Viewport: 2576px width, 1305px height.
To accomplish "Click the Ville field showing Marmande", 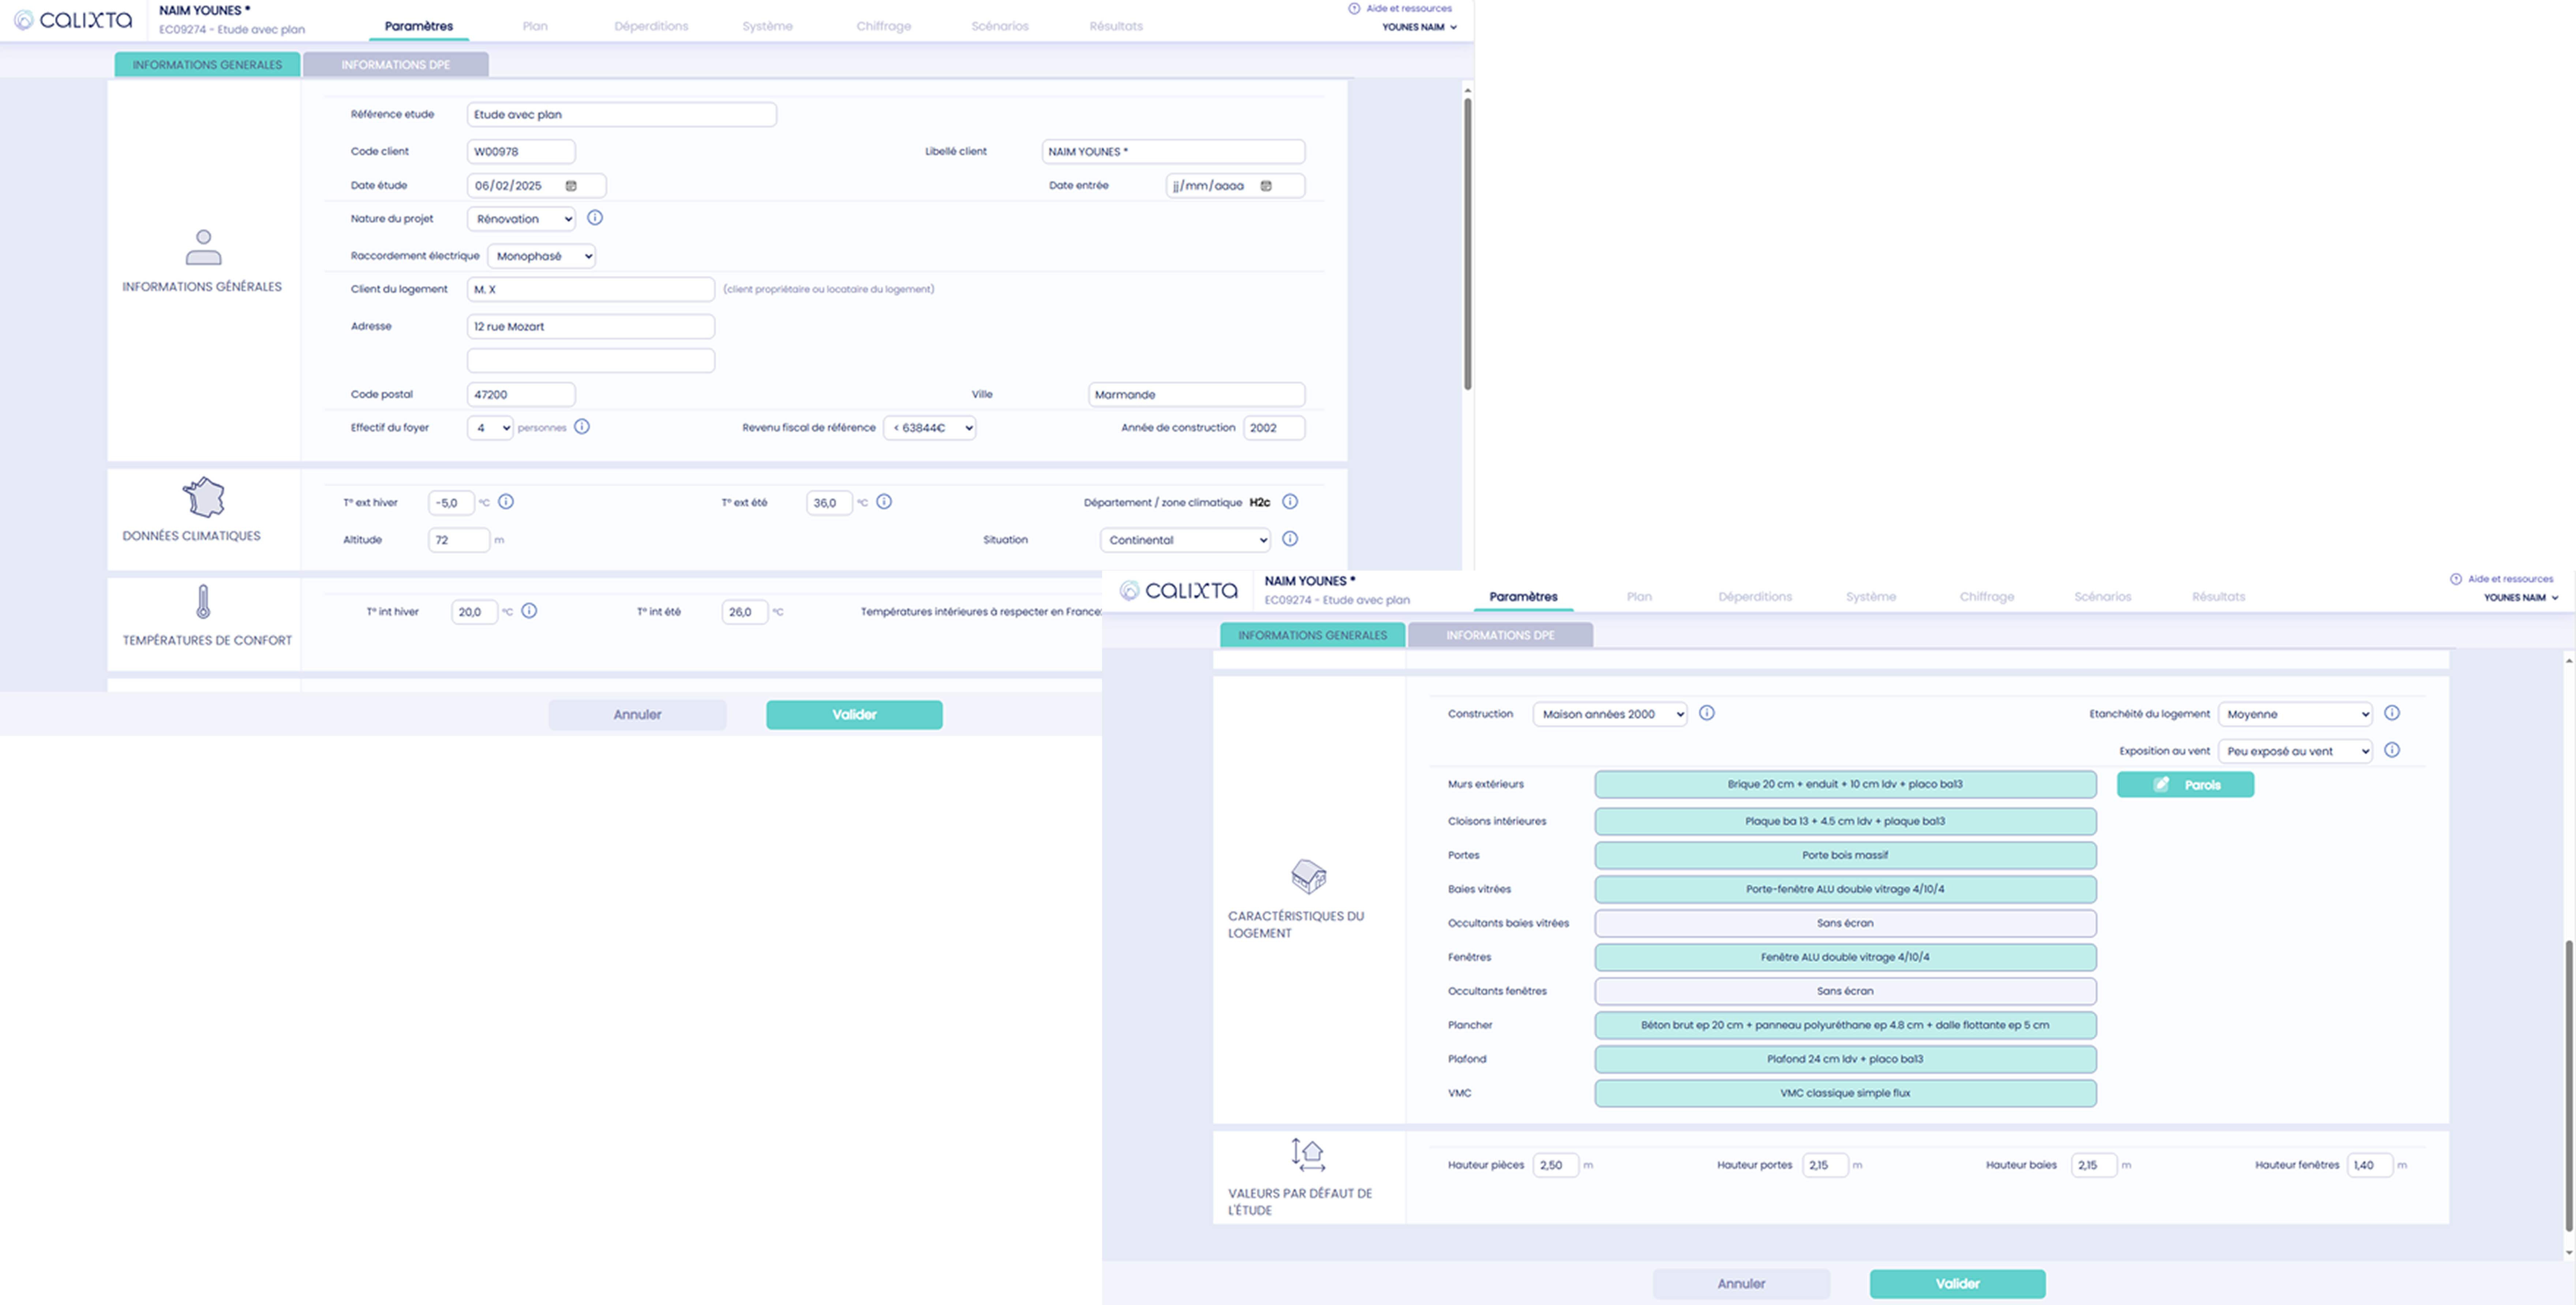I will tap(1196, 395).
